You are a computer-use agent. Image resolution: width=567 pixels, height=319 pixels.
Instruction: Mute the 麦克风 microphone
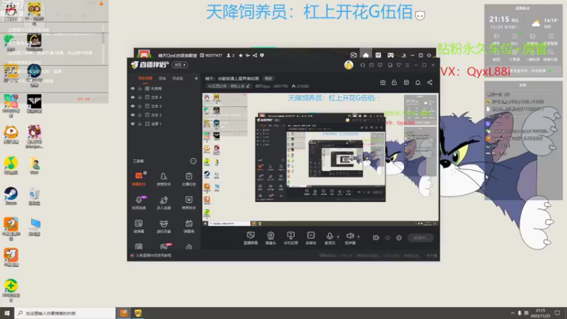(x=330, y=238)
